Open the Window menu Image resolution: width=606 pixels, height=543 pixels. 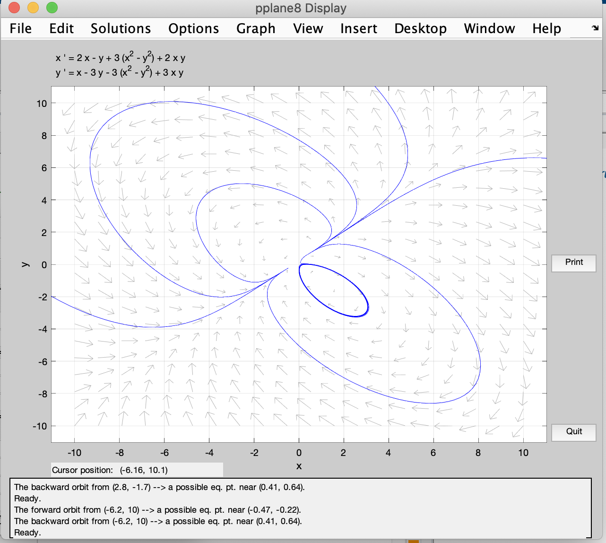pos(489,28)
